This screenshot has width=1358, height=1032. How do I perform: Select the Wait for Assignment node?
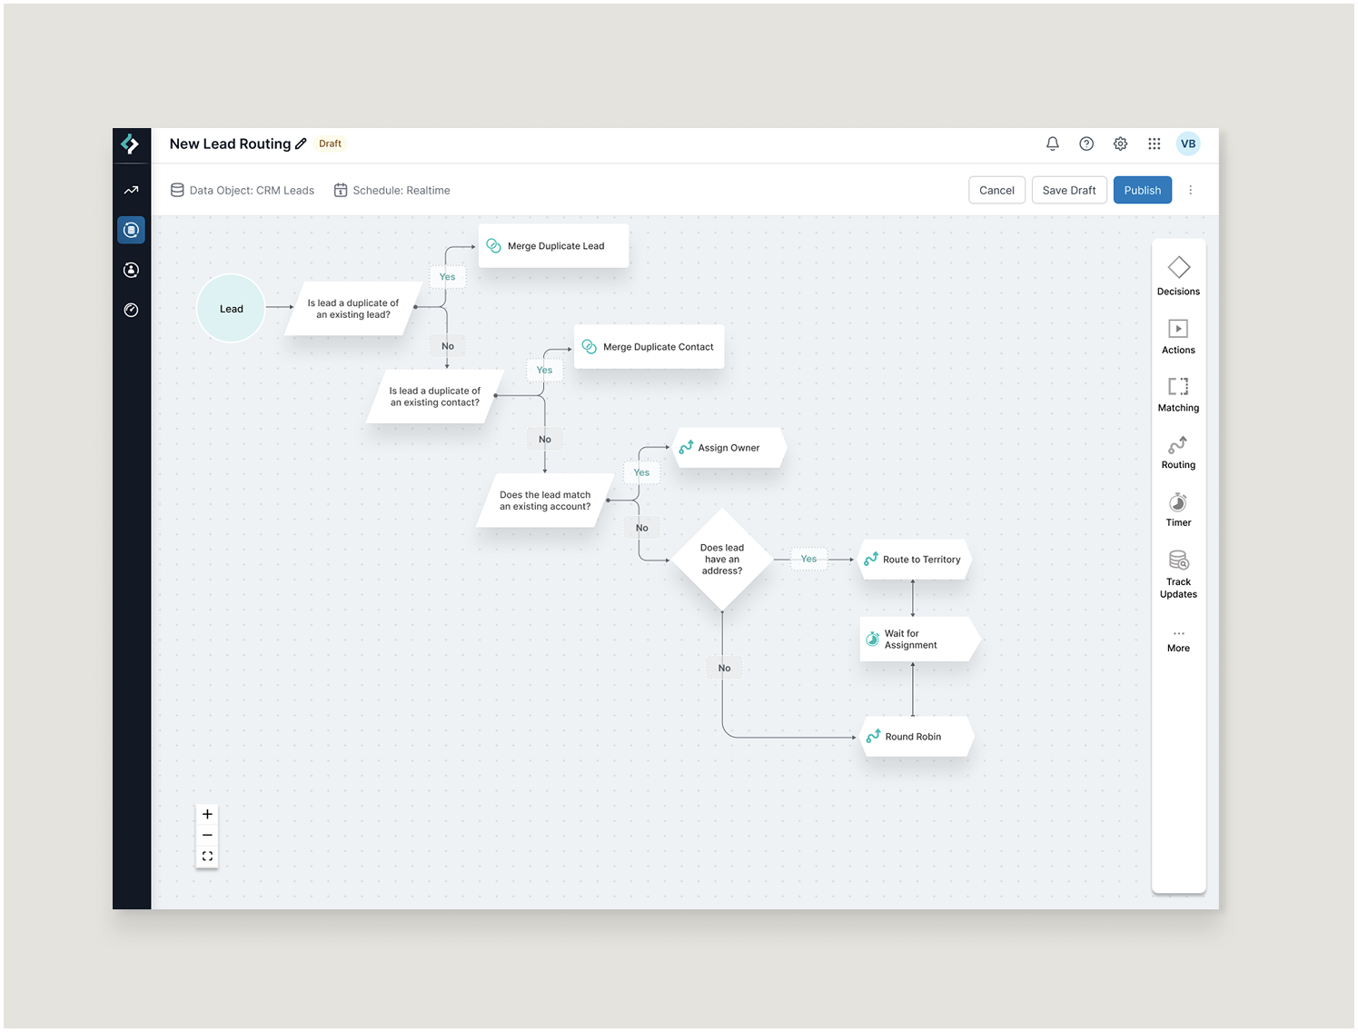[919, 639]
